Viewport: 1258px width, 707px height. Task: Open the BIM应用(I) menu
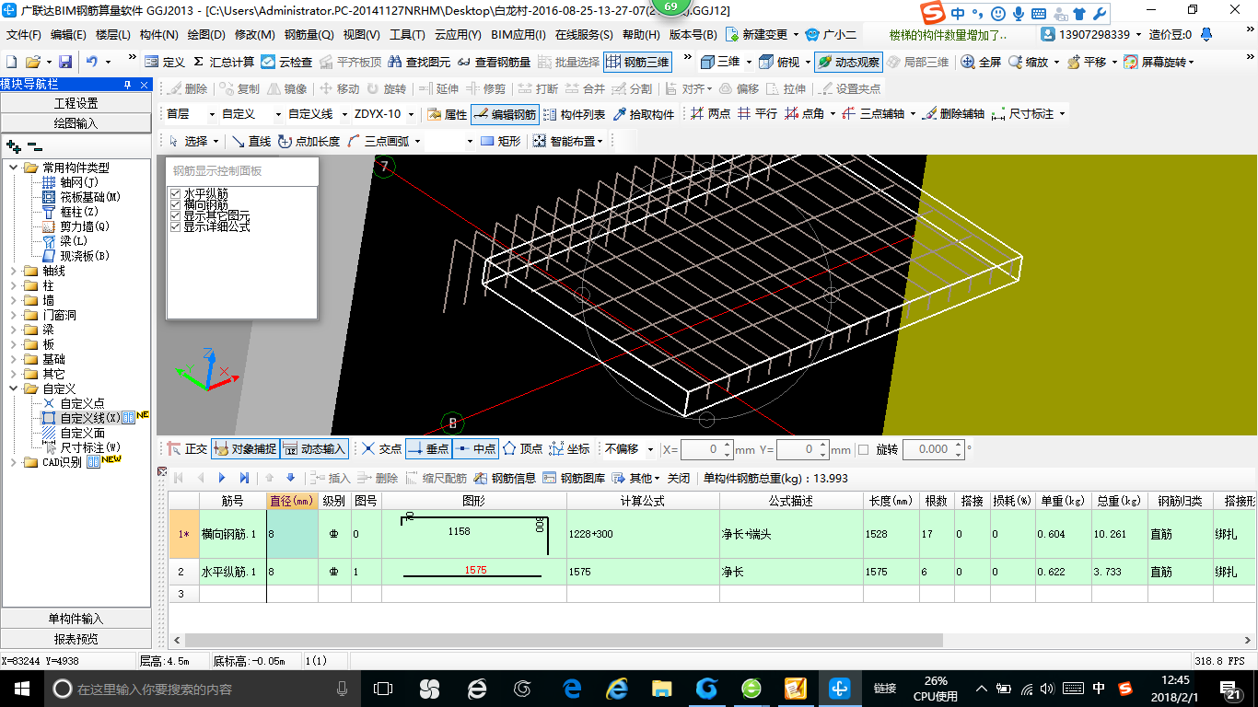point(518,35)
